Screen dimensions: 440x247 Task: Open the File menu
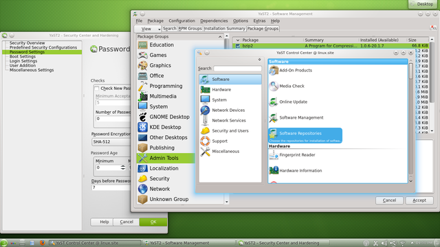tap(139, 21)
